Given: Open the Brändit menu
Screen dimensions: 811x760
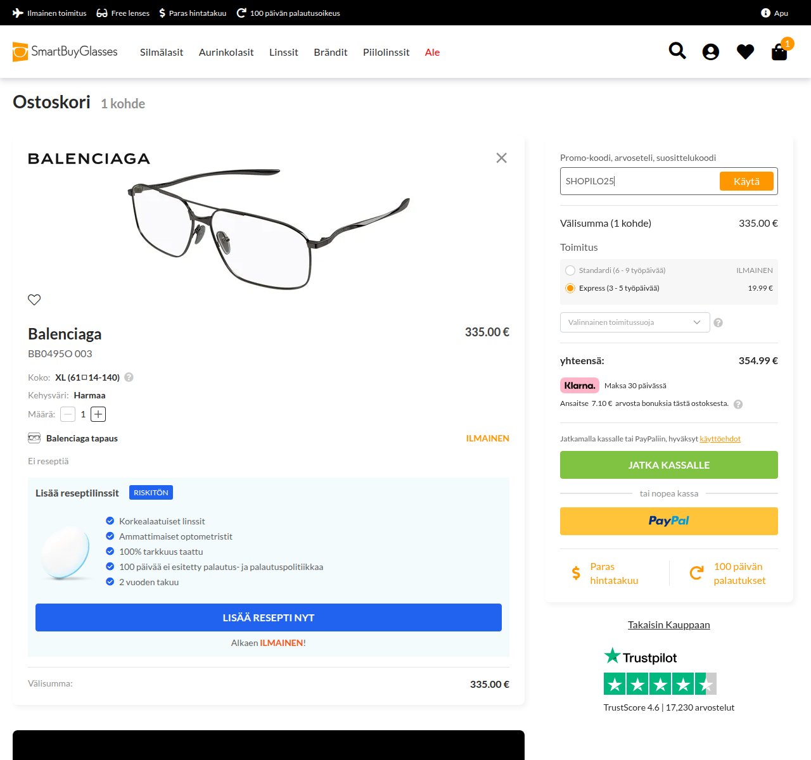Looking at the screenshot, I should click(331, 52).
